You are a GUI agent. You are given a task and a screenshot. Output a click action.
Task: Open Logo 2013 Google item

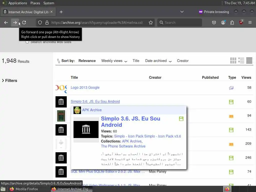85,87
